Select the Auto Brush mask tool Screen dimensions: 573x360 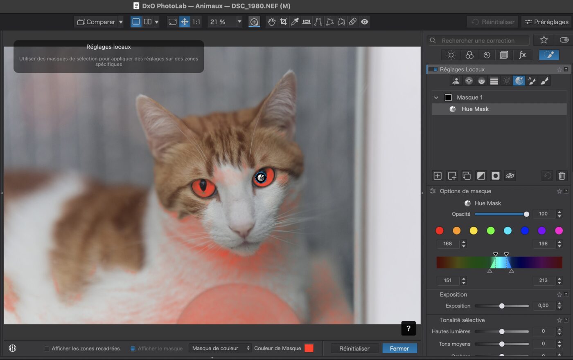coord(532,81)
